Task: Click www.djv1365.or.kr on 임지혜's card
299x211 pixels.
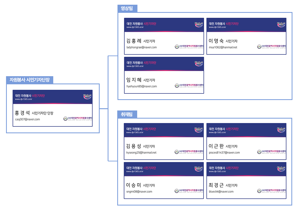Action: (x=135, y=66)
